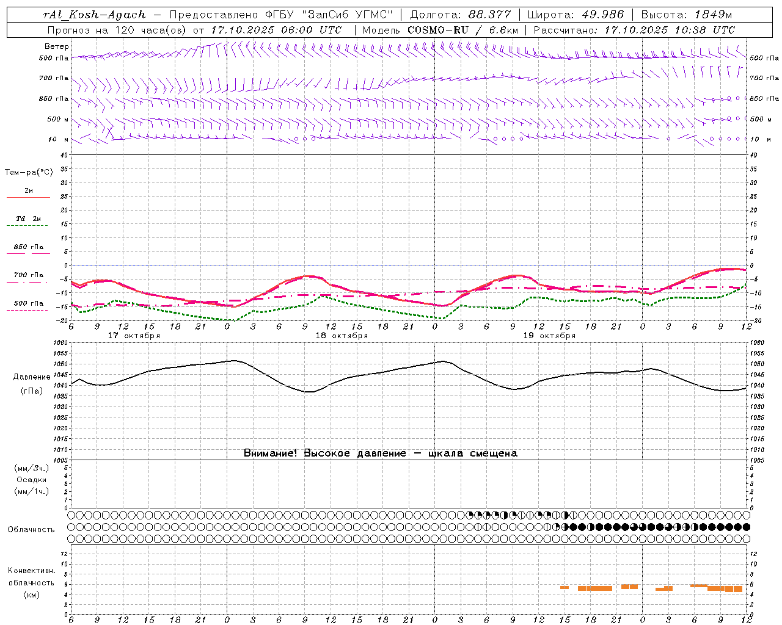This screenshot has height=625, width=782.
Task: Select the 2м temperature legend entry
Action: coord(29,191)
